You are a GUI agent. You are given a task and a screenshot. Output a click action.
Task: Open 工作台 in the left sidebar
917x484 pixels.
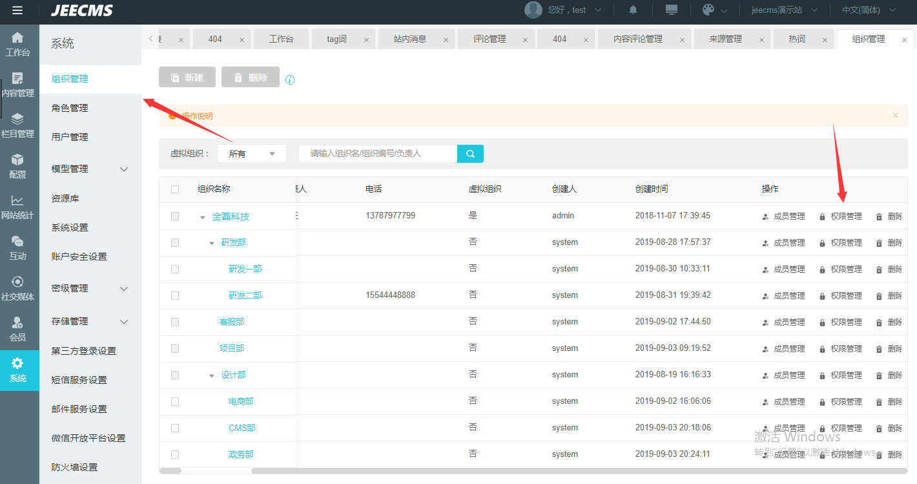(17, 44)
